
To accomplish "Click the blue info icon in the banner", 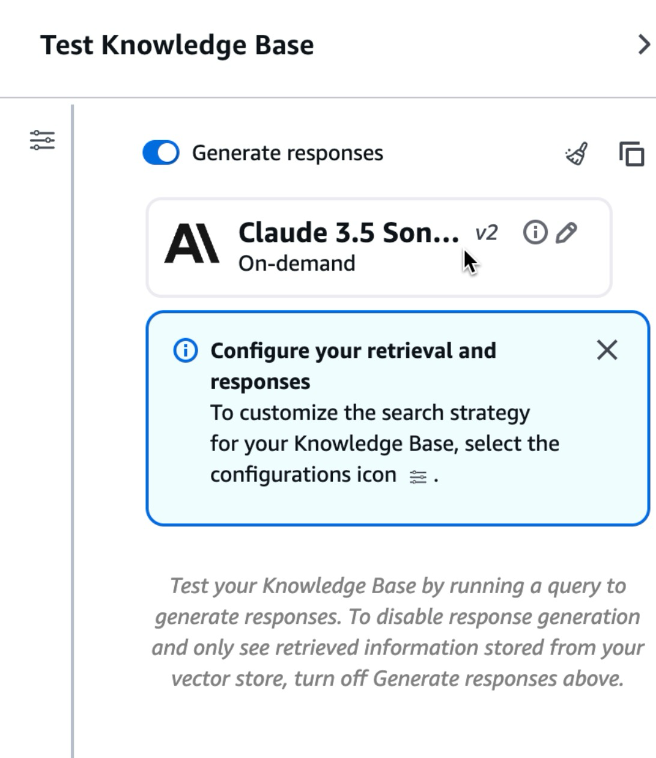I will [x=185, y=350].
